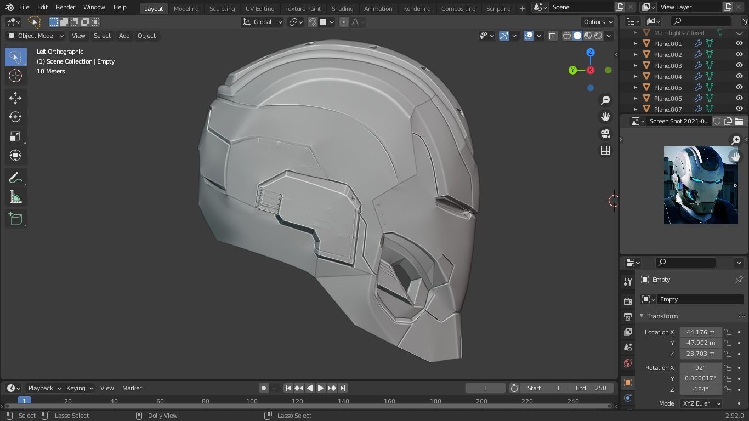Open Object properties tab
This screenshot has width=749, height=421.
628,382
